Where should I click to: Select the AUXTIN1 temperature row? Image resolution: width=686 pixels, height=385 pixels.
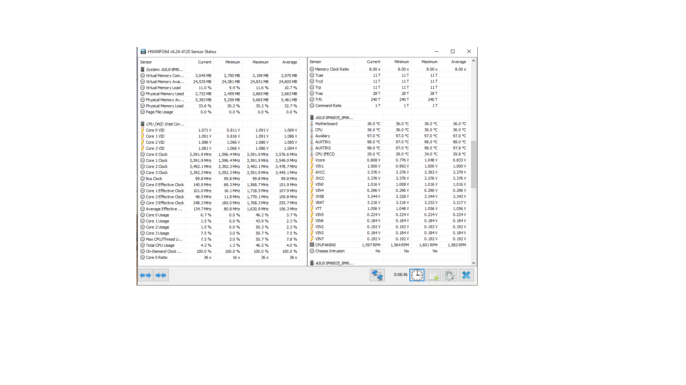coord(388,142)
